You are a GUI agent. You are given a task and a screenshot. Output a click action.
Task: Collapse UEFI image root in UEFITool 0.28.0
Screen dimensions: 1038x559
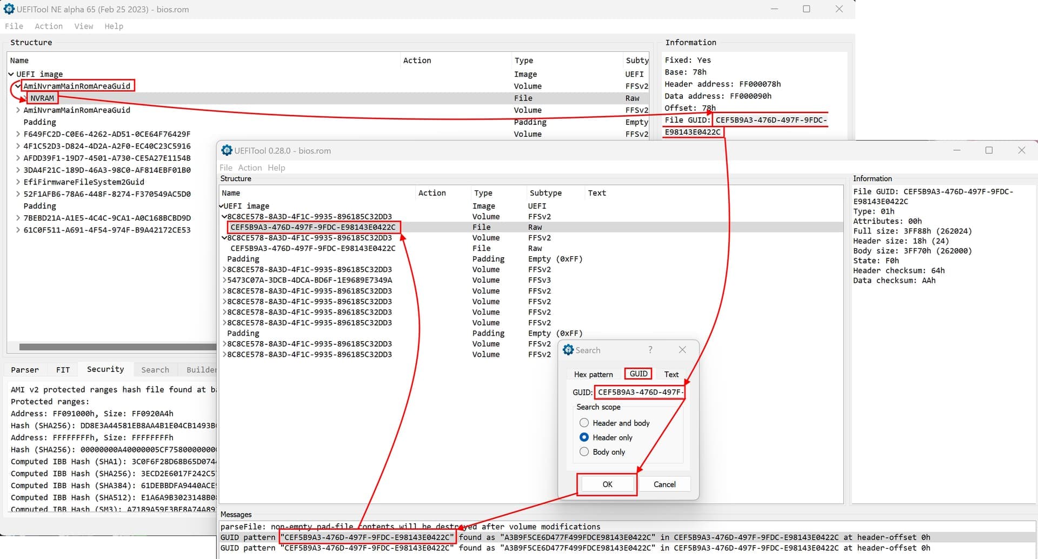coord(222,206)
